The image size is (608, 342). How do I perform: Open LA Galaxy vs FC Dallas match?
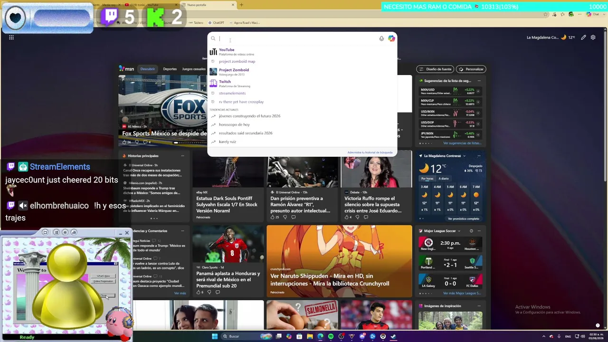[450, 282]
